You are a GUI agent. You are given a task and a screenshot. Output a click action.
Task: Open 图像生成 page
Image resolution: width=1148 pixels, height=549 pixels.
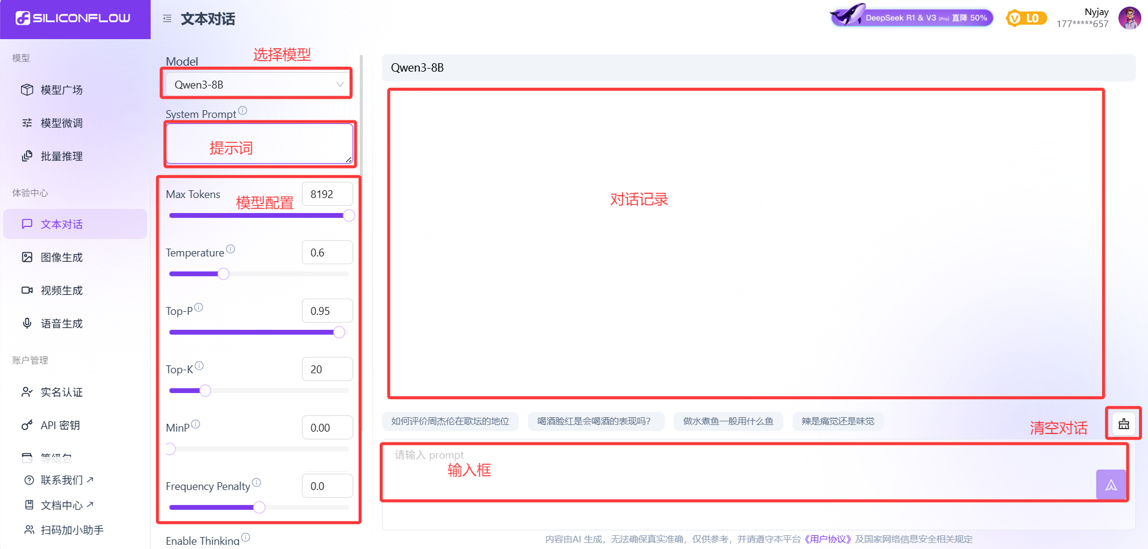[x=75, y=257]
